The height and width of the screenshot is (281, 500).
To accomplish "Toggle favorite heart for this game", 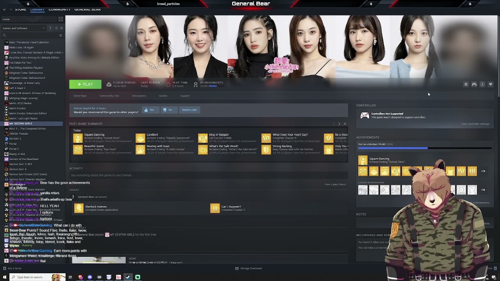I will pos(491,84).
